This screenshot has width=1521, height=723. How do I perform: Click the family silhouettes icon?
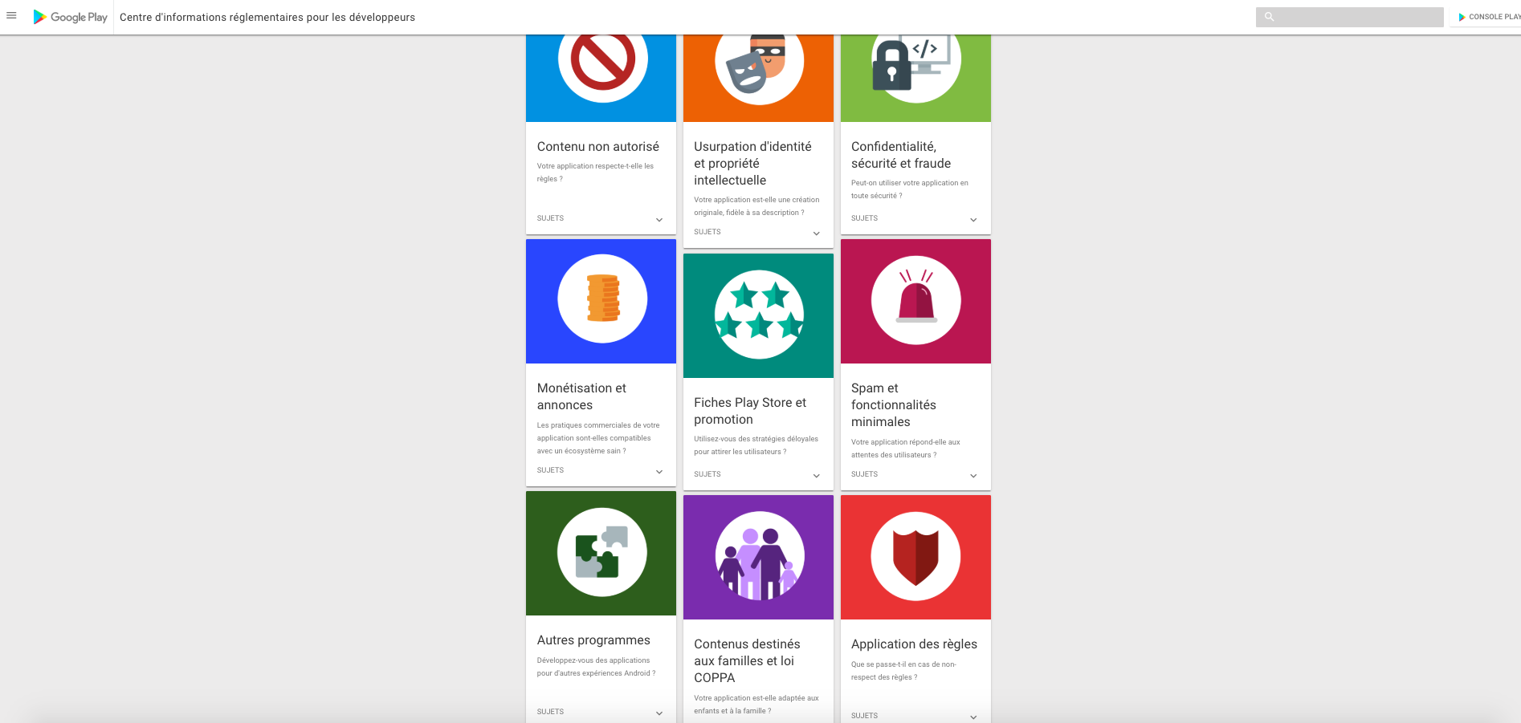point(760,557)
